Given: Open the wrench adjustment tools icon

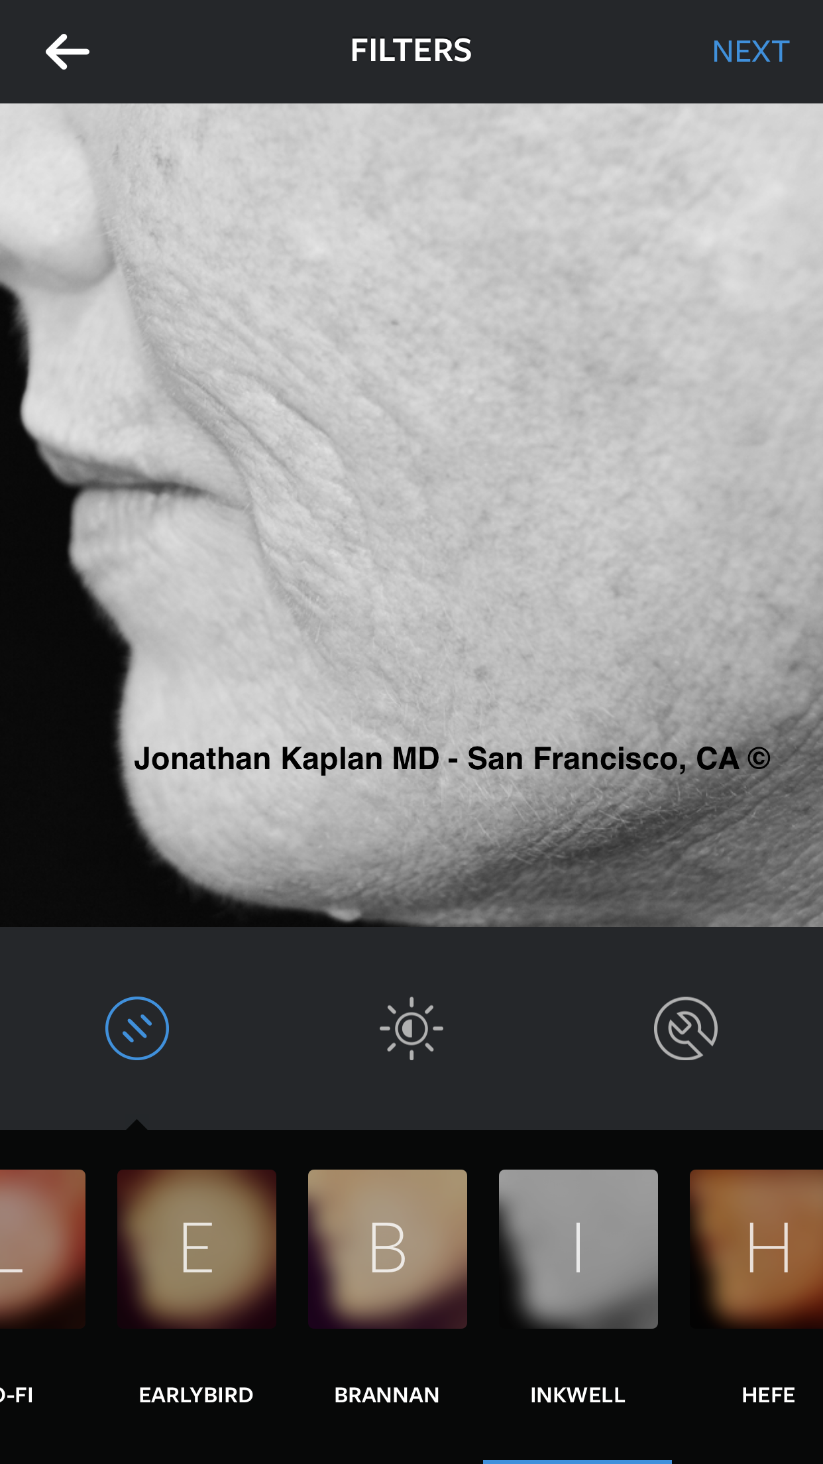Looking at the screenshot, I should click(x=686, y=1028).
